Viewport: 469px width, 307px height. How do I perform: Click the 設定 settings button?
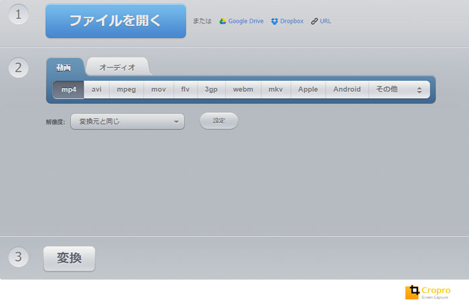[x=219, y=121]
